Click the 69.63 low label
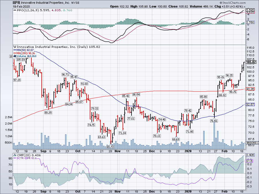 point(102,137)
